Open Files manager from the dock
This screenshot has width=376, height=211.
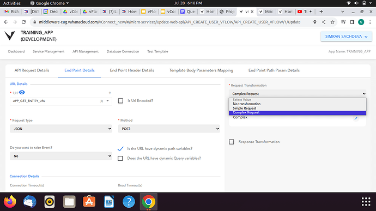69,202
